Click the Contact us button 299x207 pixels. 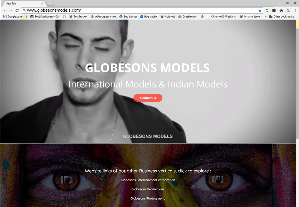(x=148, y=98)
